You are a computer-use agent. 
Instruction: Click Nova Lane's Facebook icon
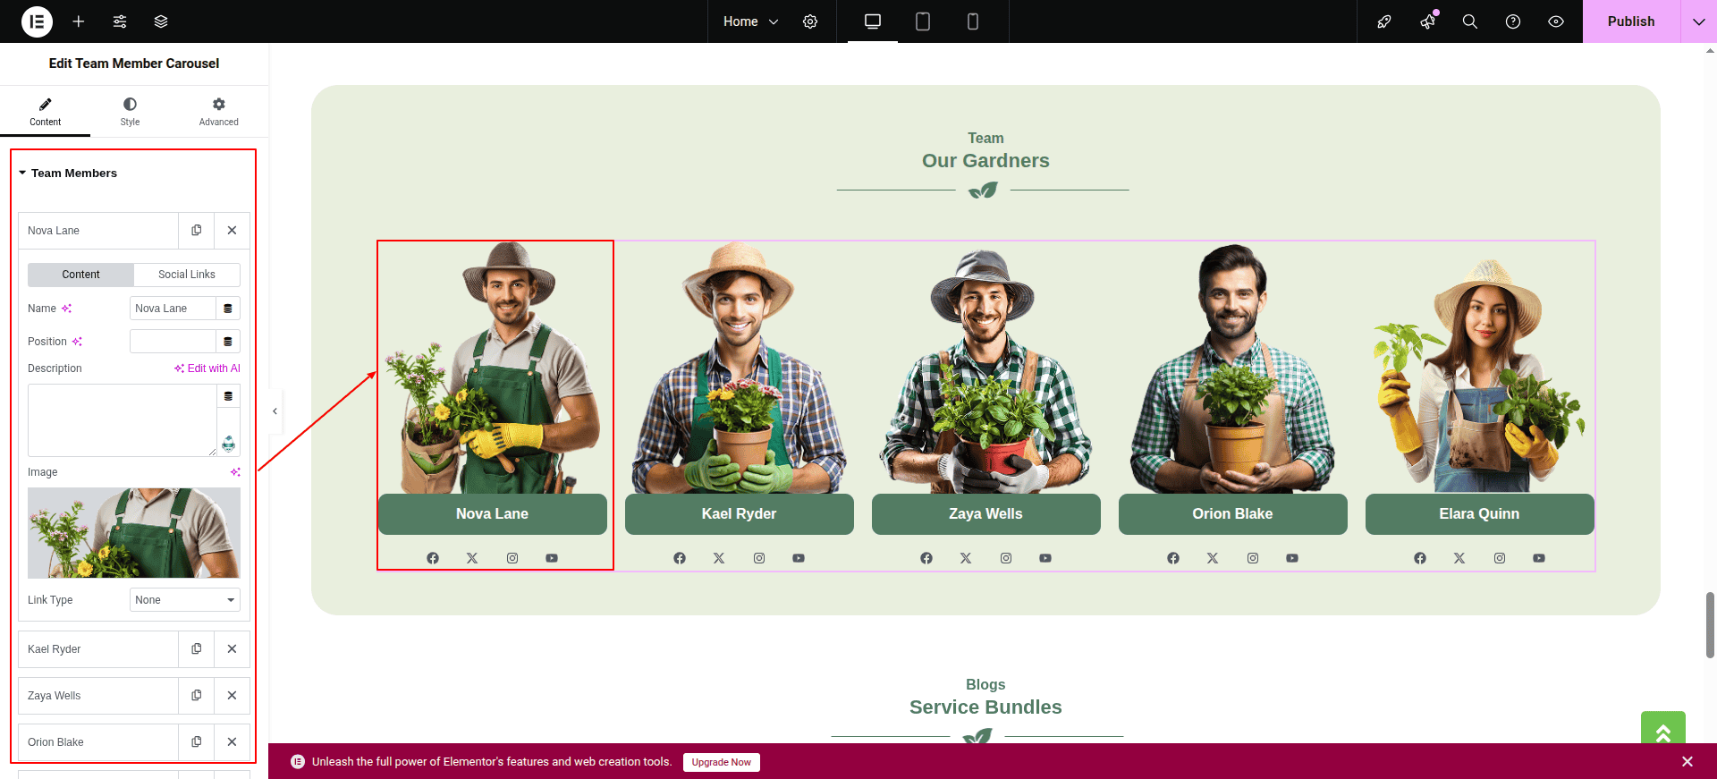tap(433, 558)
